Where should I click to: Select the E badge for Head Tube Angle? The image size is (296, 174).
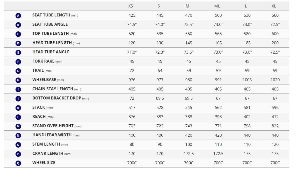coord(18,53)
